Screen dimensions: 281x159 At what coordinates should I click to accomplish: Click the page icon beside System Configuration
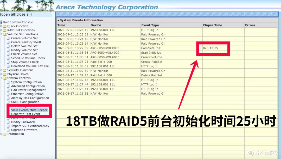pos(8,82)
